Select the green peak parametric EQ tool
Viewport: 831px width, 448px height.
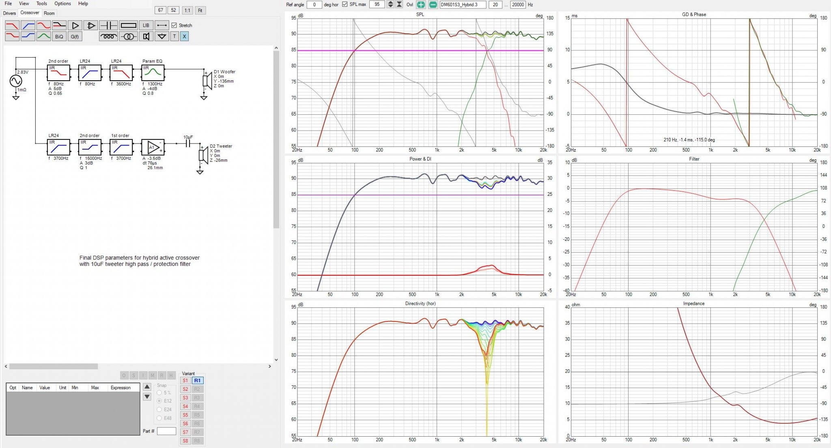(x=43, y=36)
